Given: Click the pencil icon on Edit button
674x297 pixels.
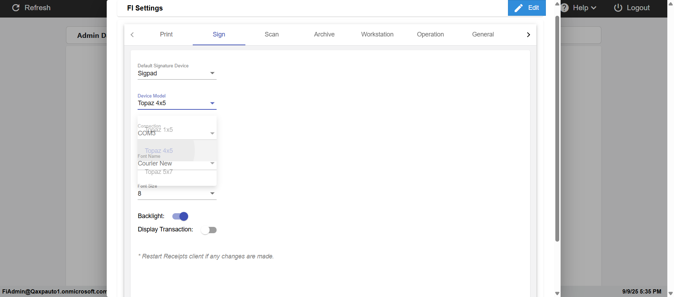Looking at the screenshot, I should [x=518, y=8].
